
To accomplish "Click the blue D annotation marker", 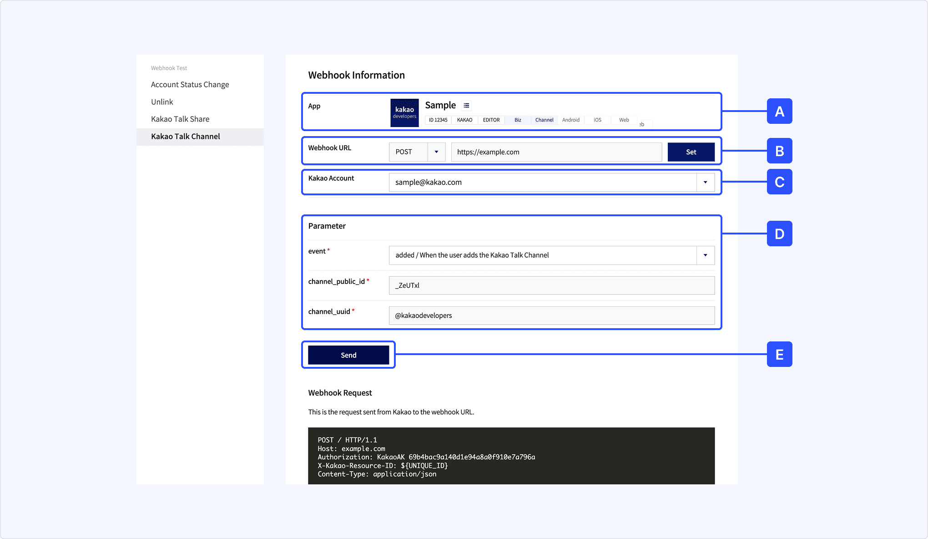I will point(779,234).
